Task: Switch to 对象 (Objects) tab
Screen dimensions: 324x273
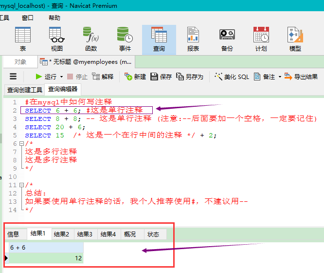Action: [x=20, y=62]
